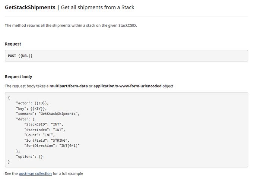Click the '"actor": {{ID}},' code line
Image resolution: width=257 pixels, height=179 pixels.
point(32,103)
